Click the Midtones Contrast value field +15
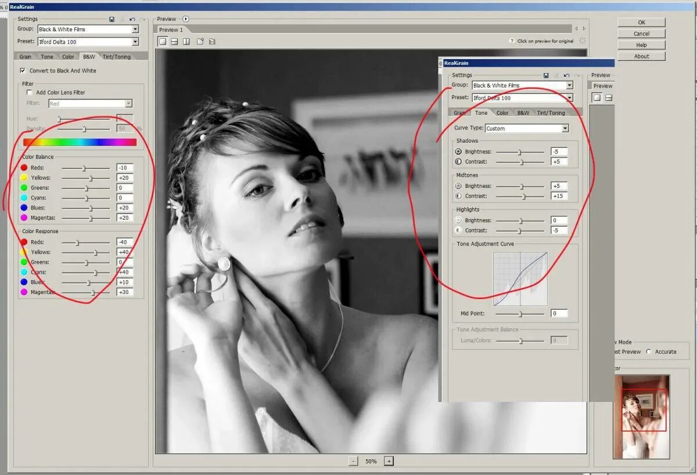The image size is (697, 475). pos(559,196)
